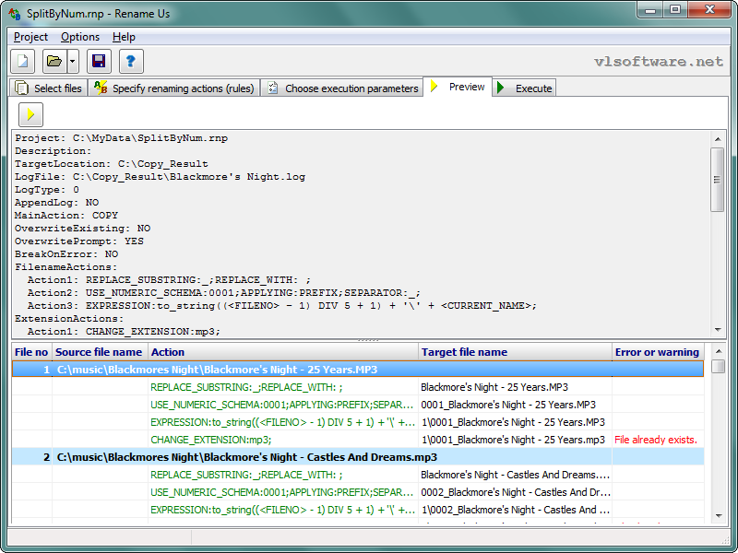Click the New project toolbar icon
Viewport: 738px width, 553px height.
coord(24,62)
